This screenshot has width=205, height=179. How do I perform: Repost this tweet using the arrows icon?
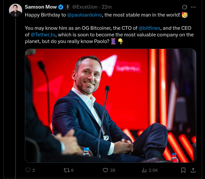66,170
